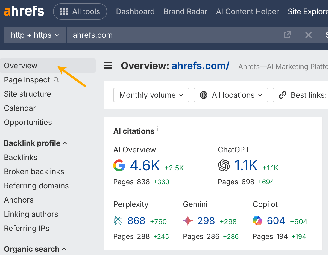Viewport: 328px width, 255px height.
Task: Click the Ahrefs logo
Action: click(x=24, y=11)
